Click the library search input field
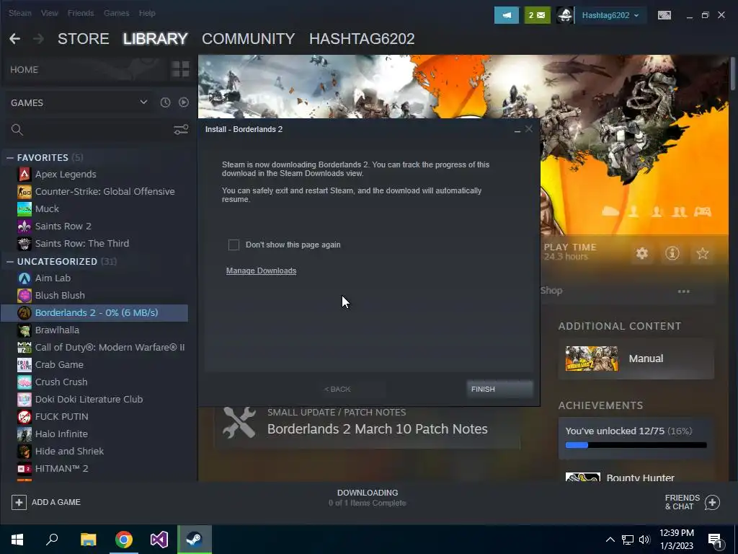Image resolution: width=738 pixels, height=554 pixels. coord(97,130)
